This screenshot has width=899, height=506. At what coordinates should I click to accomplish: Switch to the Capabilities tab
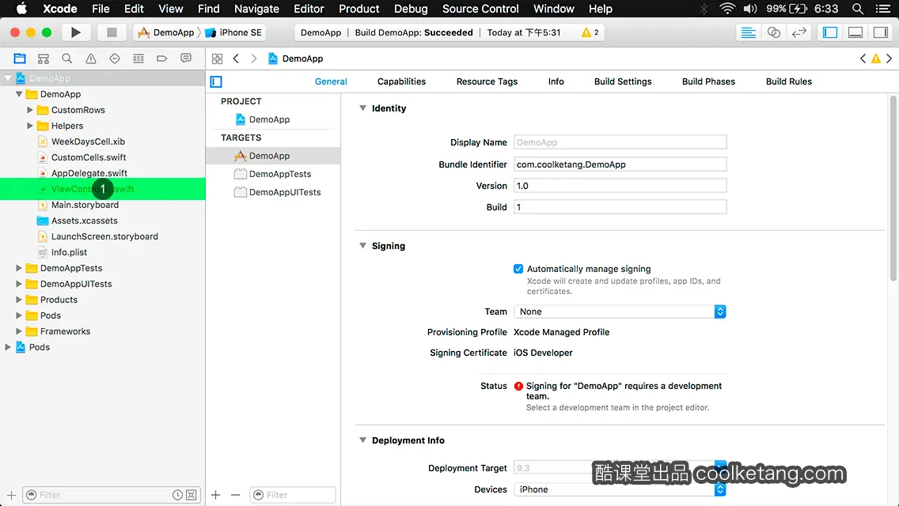[401, 81]
